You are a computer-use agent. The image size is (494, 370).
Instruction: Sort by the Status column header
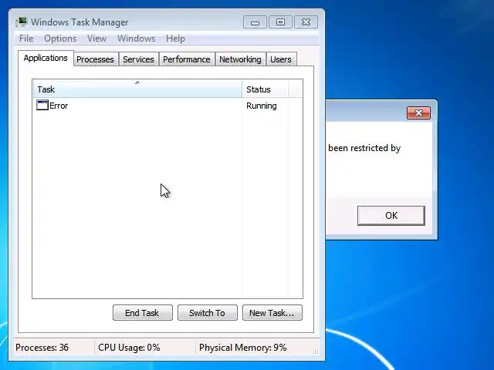265,89
